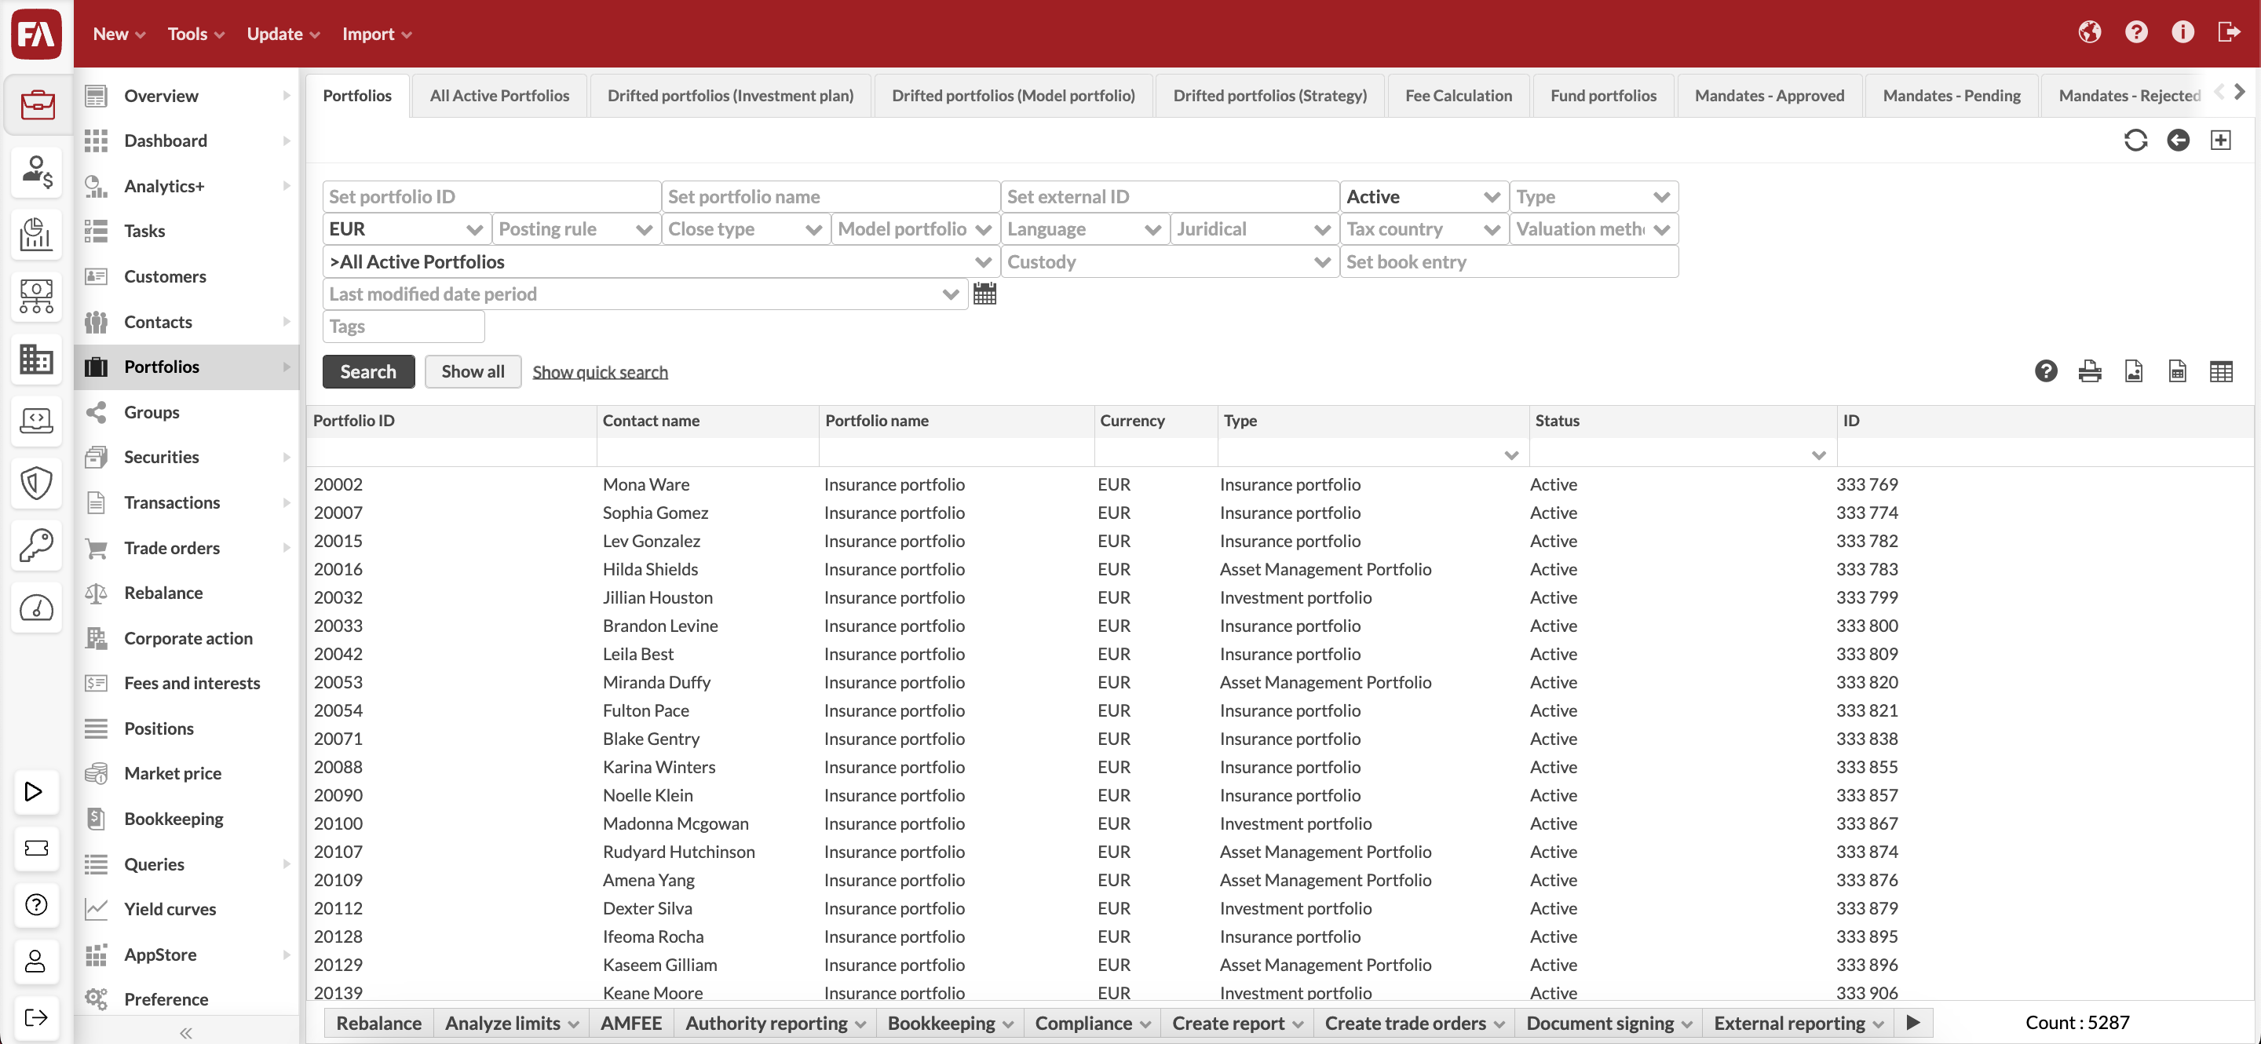Click the Set portfolio ID field

[x=491, y=196]
